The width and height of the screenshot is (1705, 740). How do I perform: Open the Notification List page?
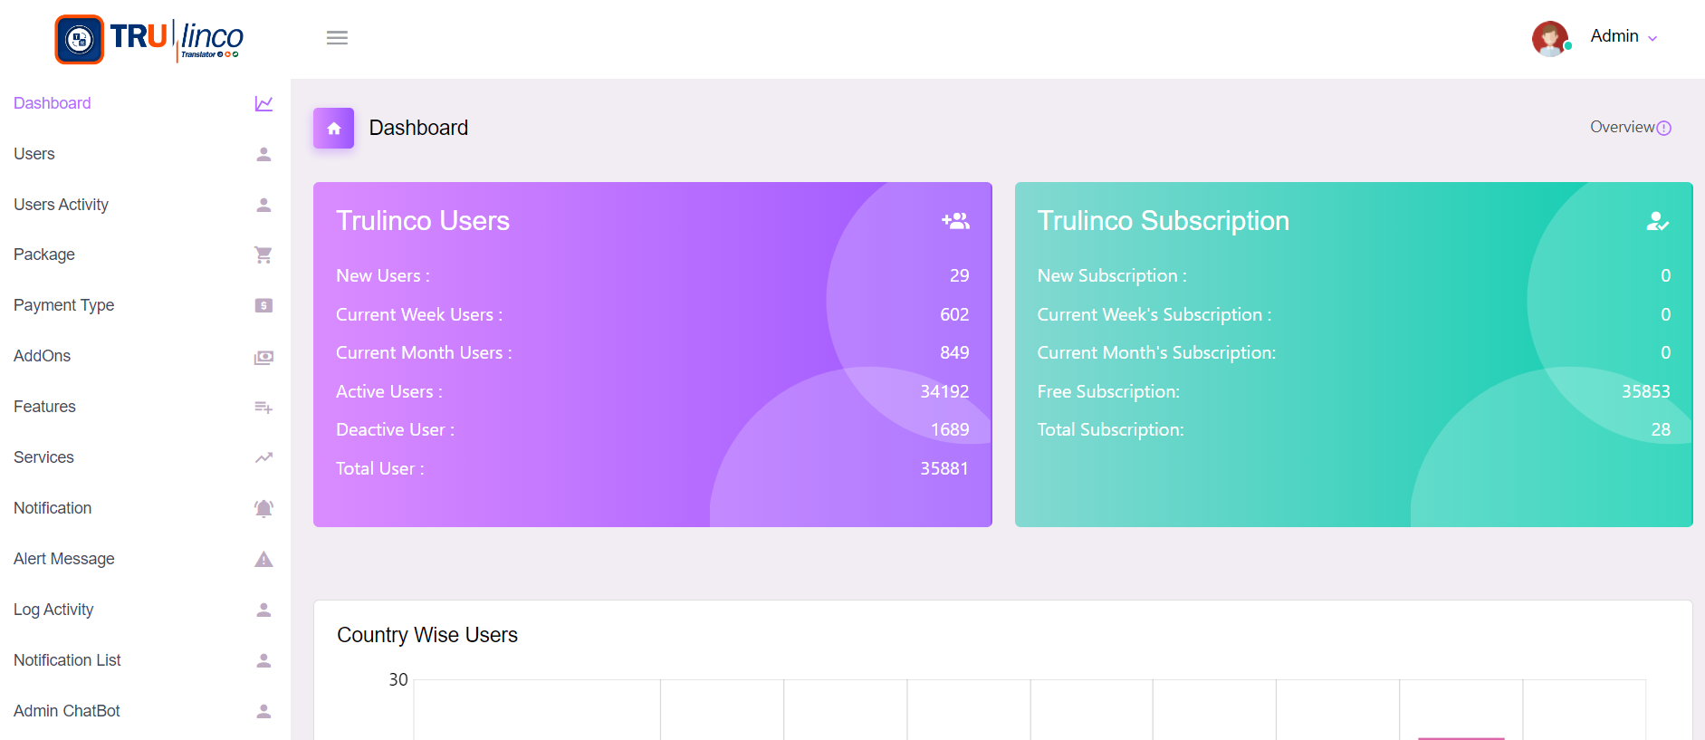pyautogui.click(x=67, y=660)
